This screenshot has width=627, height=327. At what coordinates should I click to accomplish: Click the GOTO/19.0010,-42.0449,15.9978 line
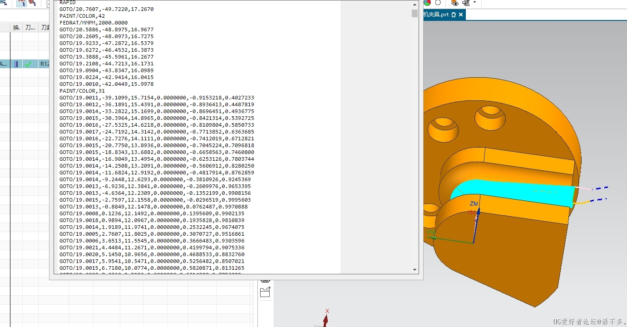point(107,84)
